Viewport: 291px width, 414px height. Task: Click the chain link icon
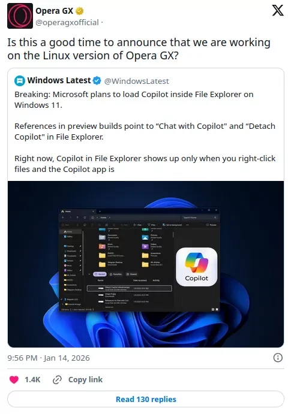57,380
